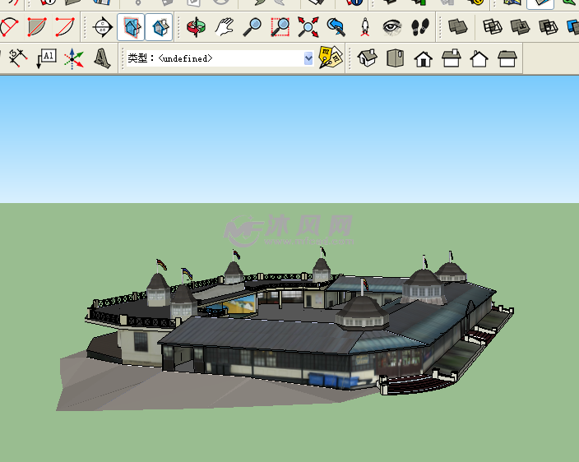Select the Orbit camera tool
This screenshot has height=462, width=579.
(197, 27)
